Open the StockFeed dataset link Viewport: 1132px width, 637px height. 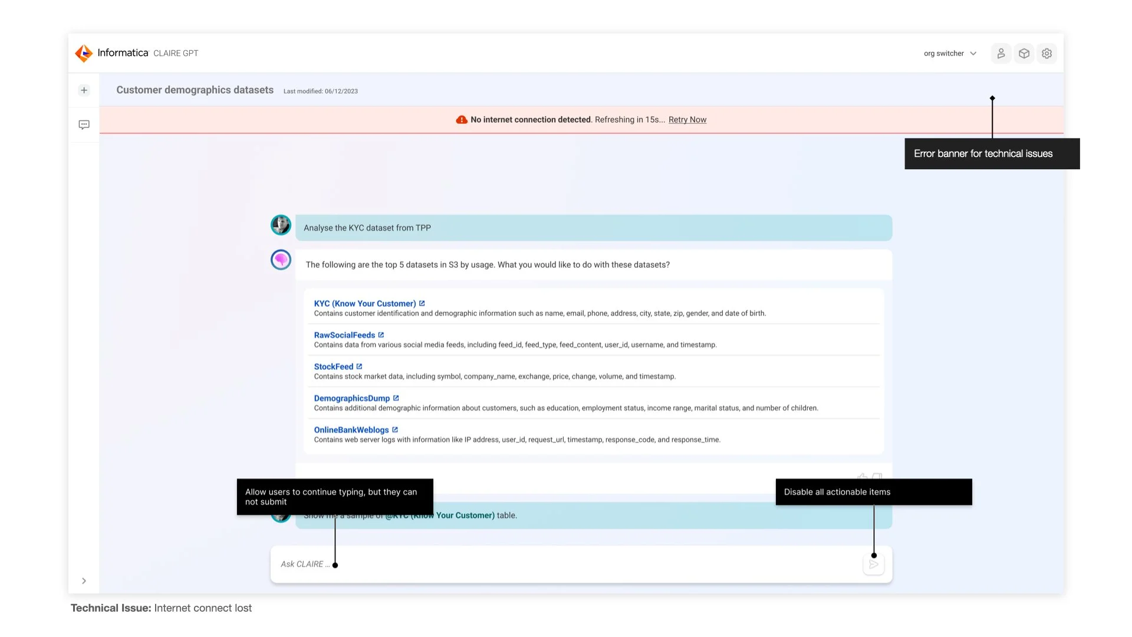(x=333, y=367)
